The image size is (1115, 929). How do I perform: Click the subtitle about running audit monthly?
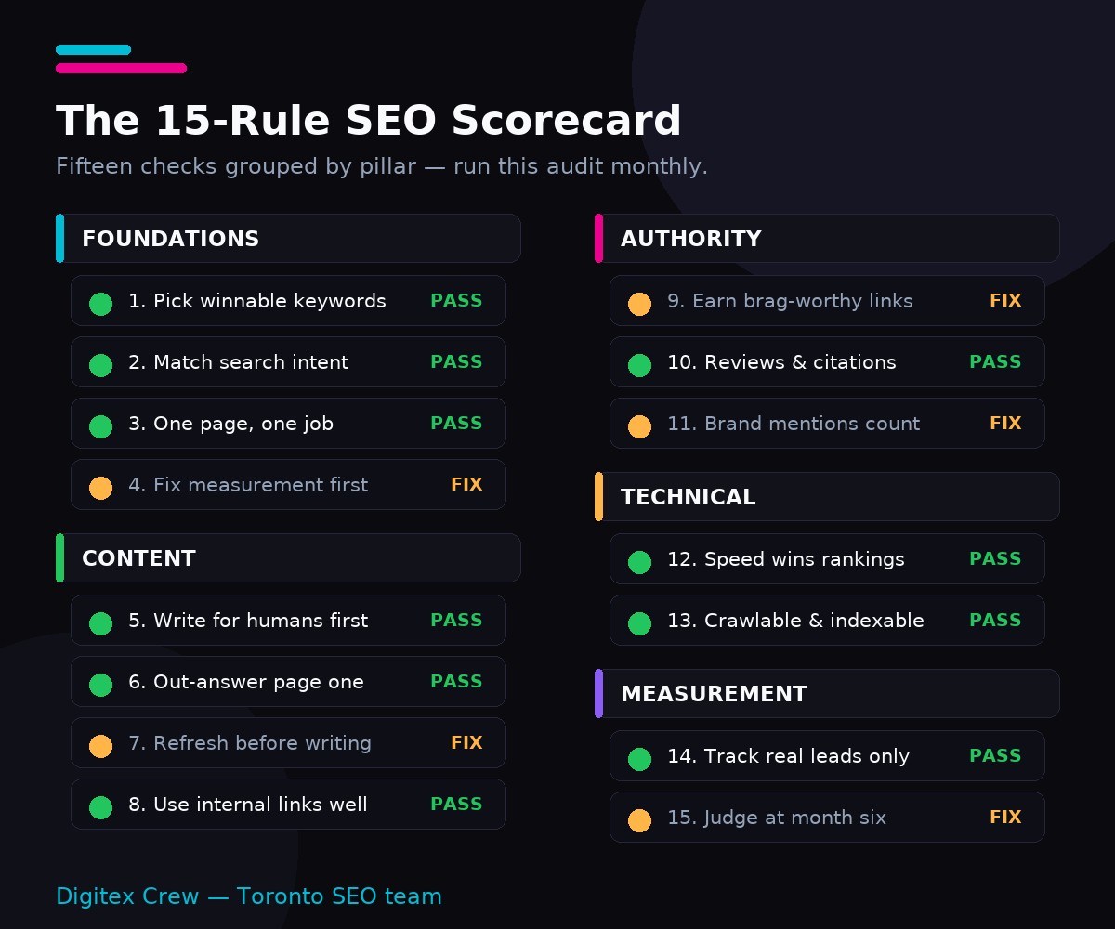click(382, 166)
